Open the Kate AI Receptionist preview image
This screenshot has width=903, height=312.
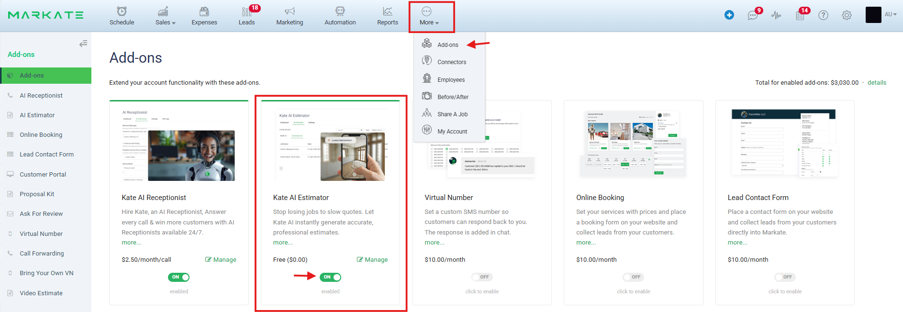coord(178,146)
